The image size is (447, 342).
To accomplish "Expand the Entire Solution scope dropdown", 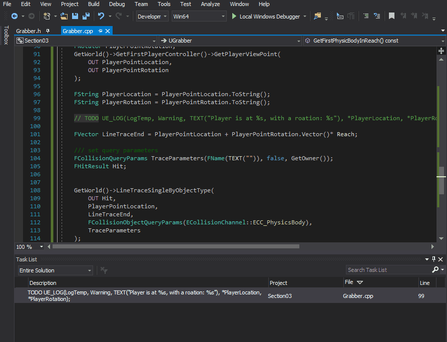I will pyautogui.click(x=55, y=270).
